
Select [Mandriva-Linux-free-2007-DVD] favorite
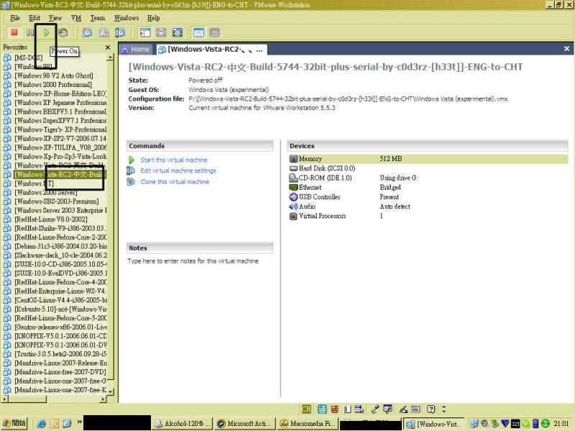[60, 372]
